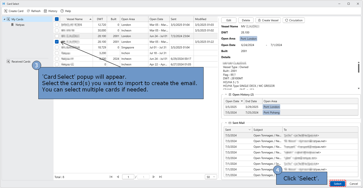Click the current page number field
This screenshot has width=363, height=188.
(128, 177)
